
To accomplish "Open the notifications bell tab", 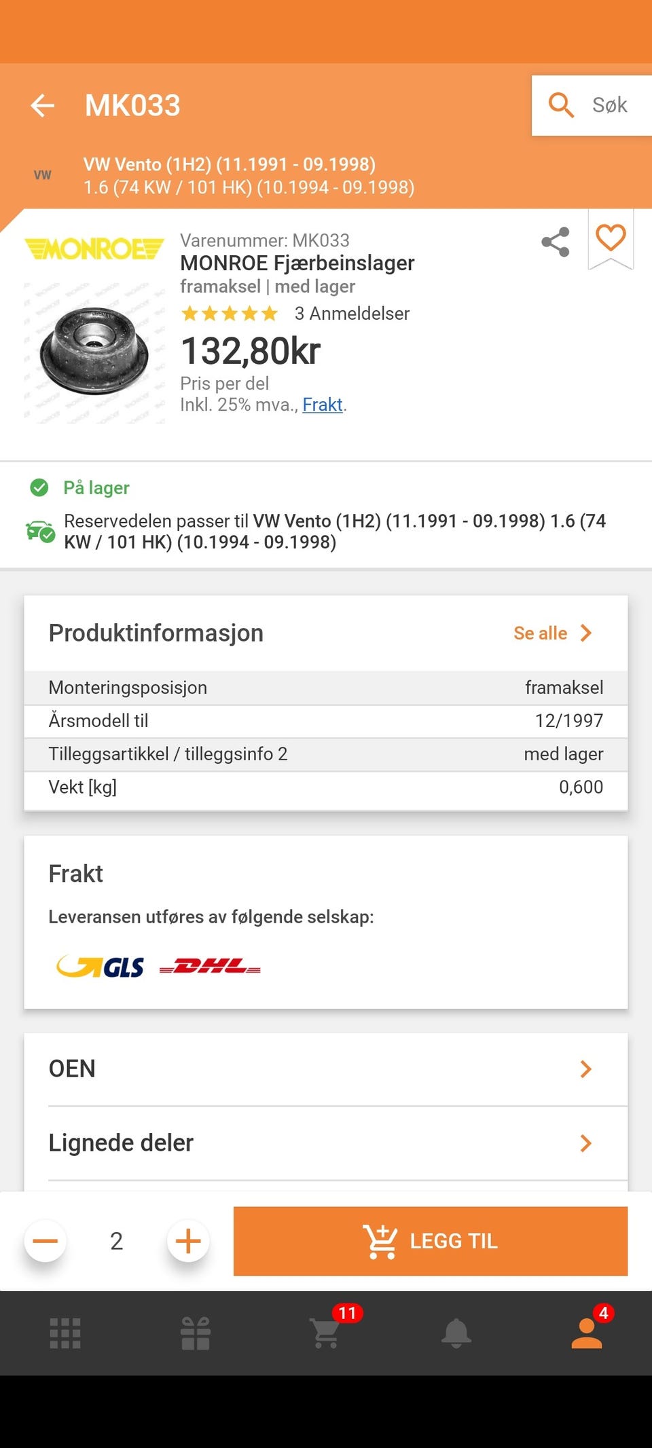I will pyautogui.click(x=456, y=1333).
